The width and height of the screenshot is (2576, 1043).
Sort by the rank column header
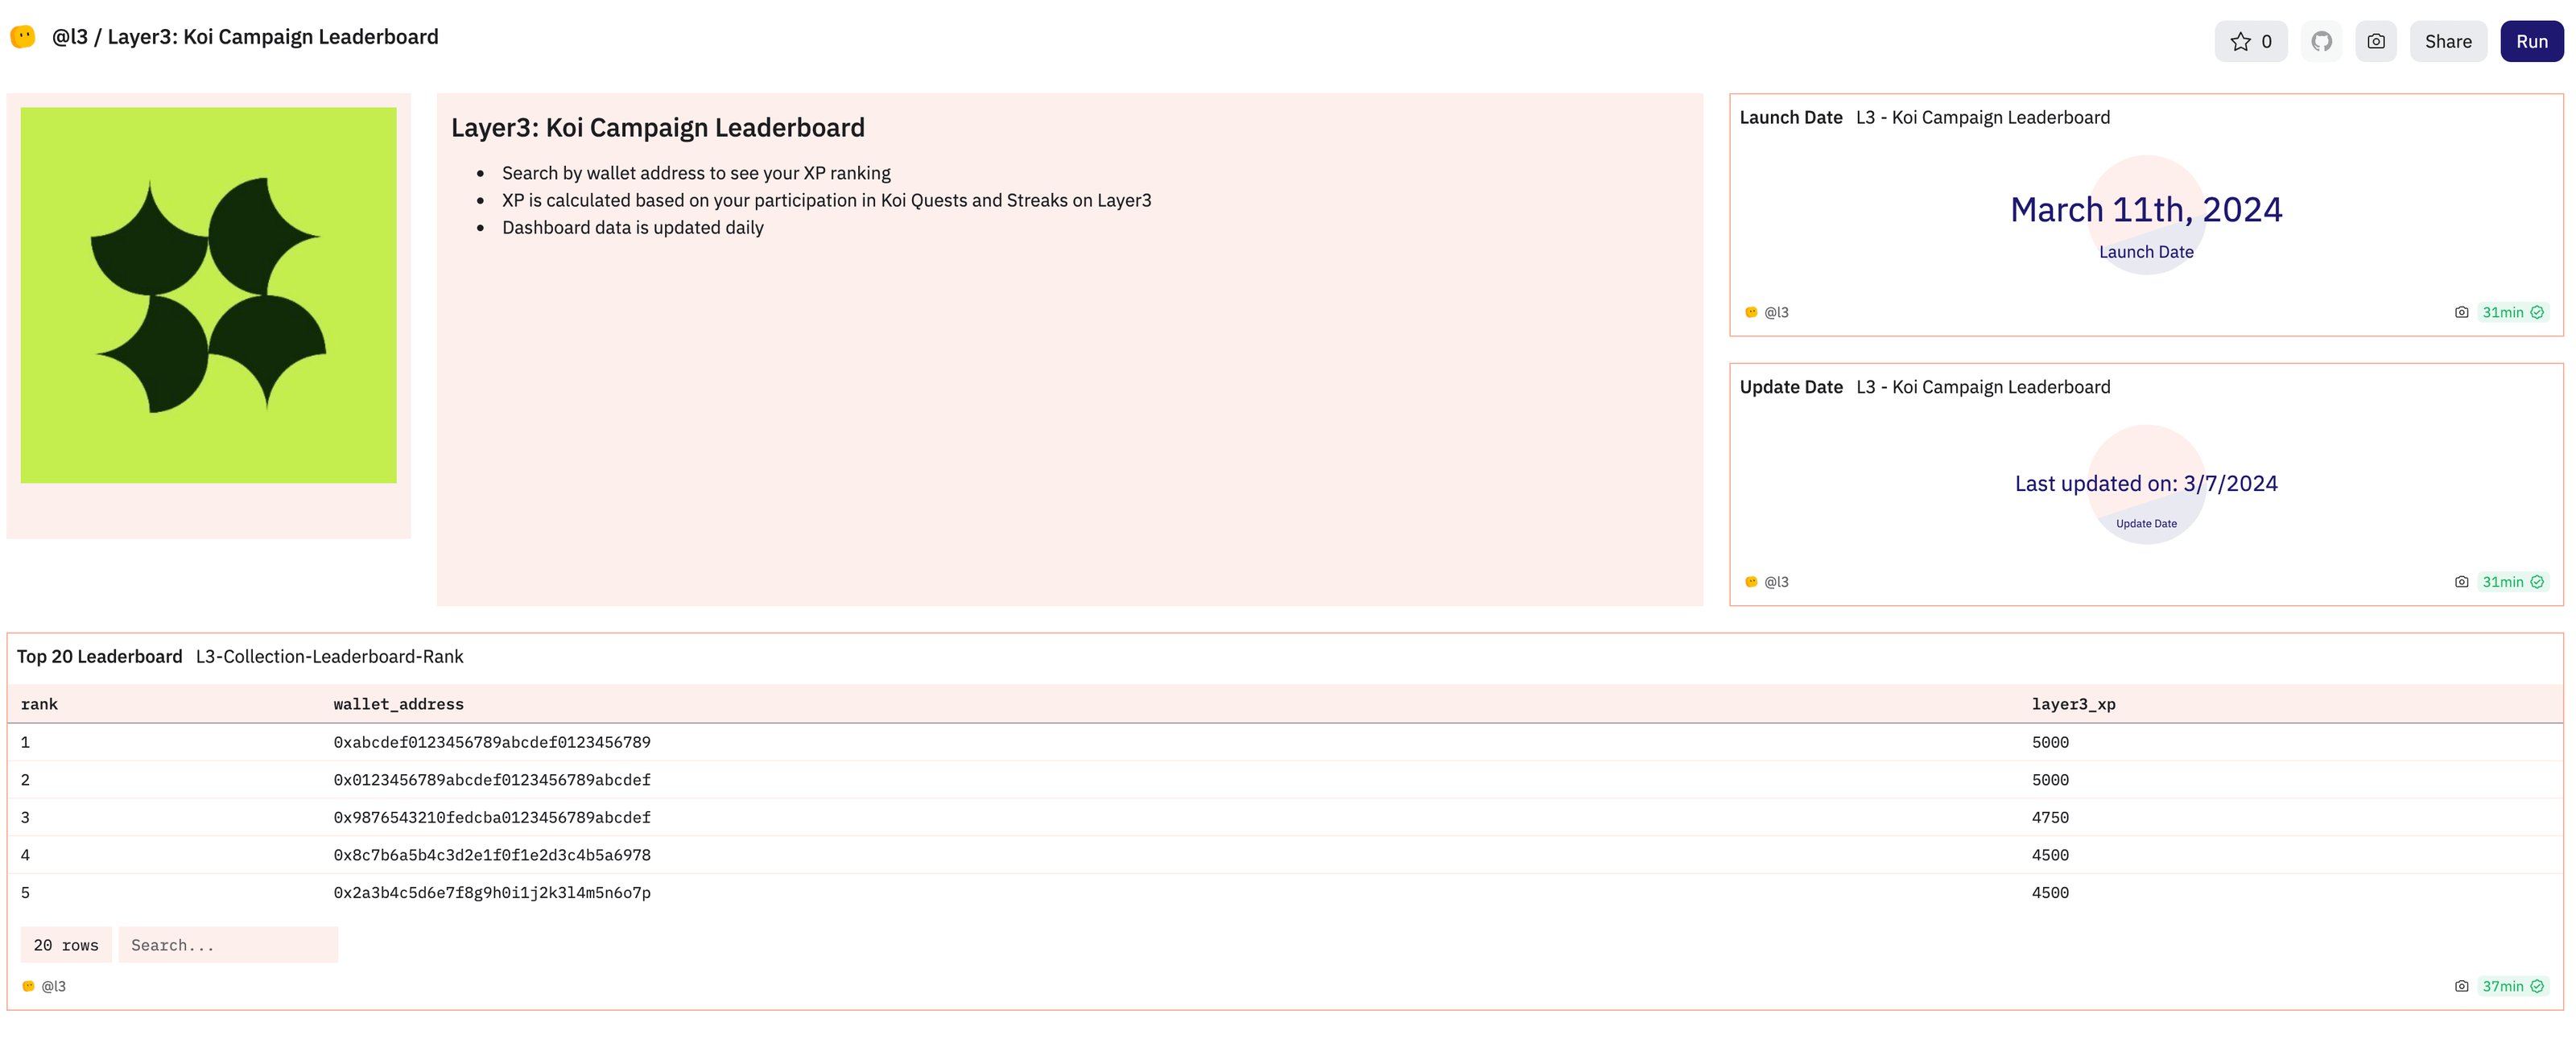click(x=39, y=704)
